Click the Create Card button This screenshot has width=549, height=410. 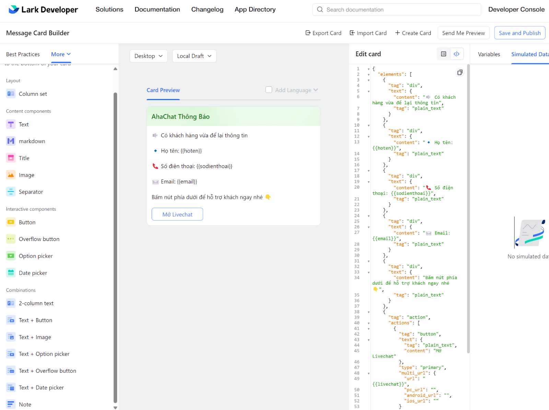413,33
